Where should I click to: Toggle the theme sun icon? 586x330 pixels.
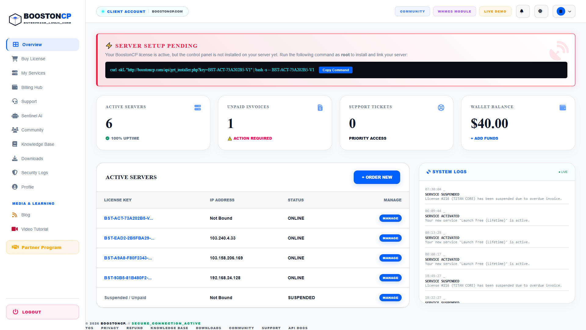(541, 11)
